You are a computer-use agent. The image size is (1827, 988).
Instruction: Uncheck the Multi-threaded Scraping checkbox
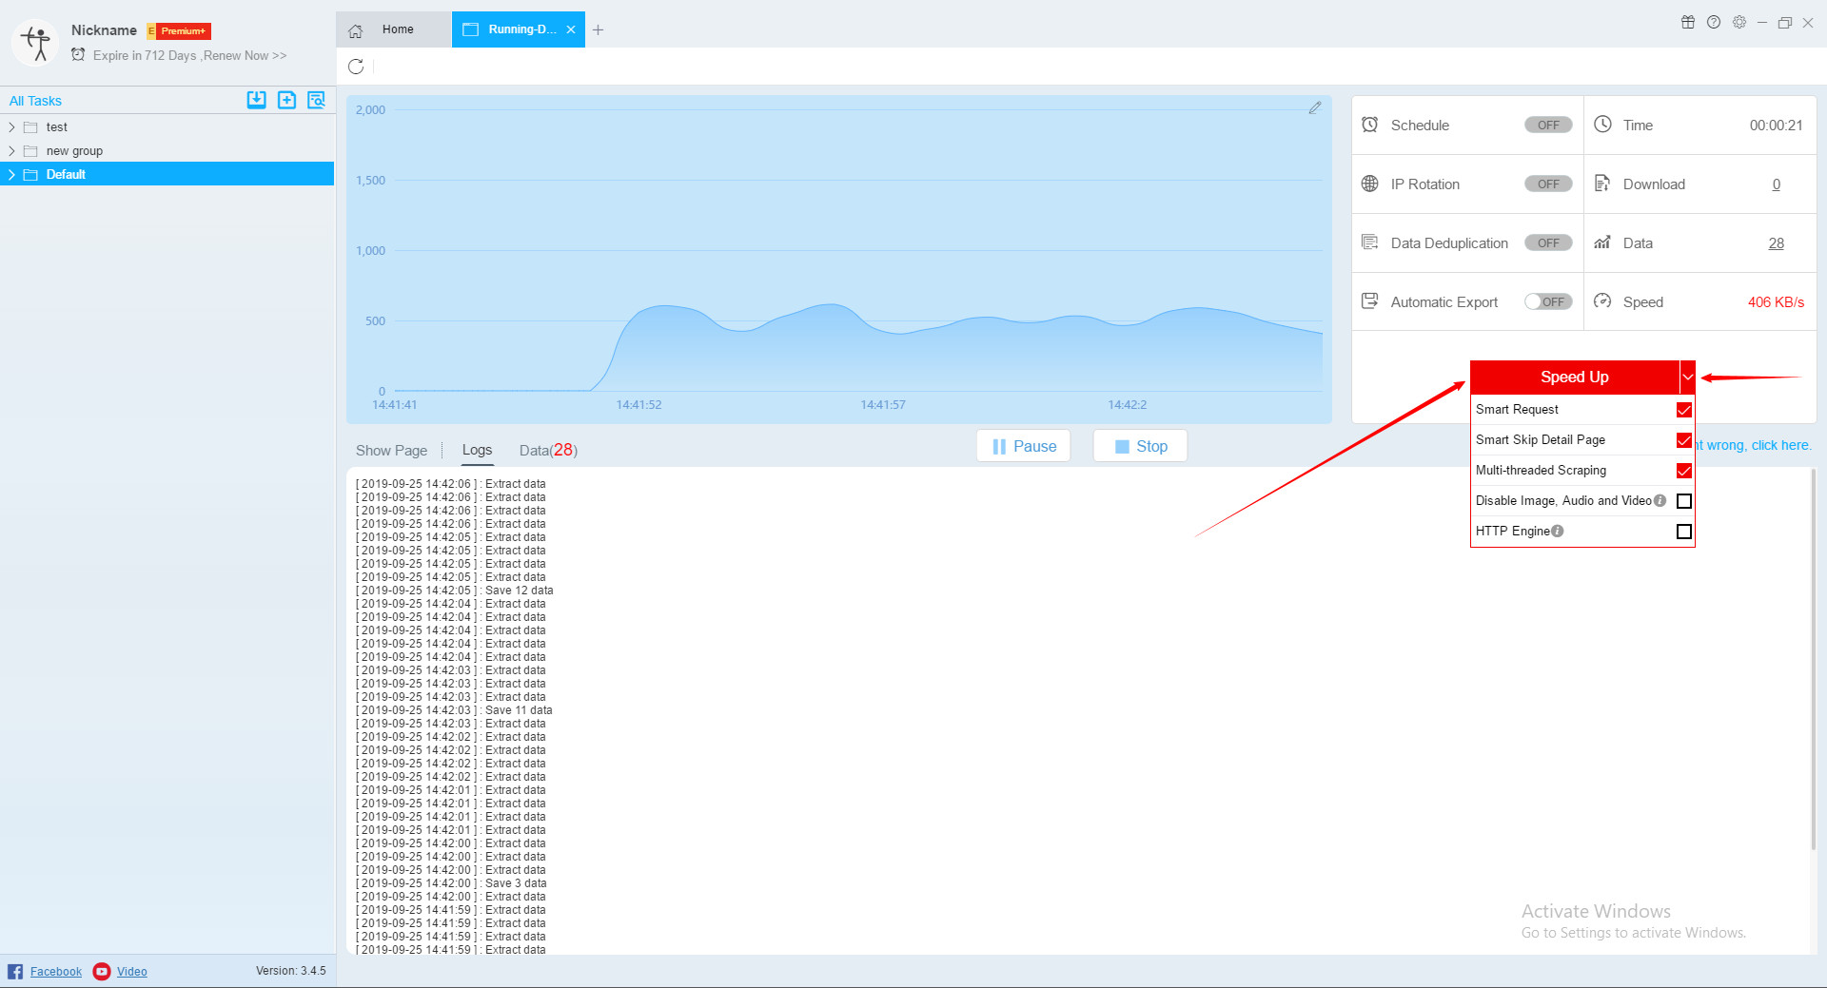pyautogui.click(x=1684, y=471)
